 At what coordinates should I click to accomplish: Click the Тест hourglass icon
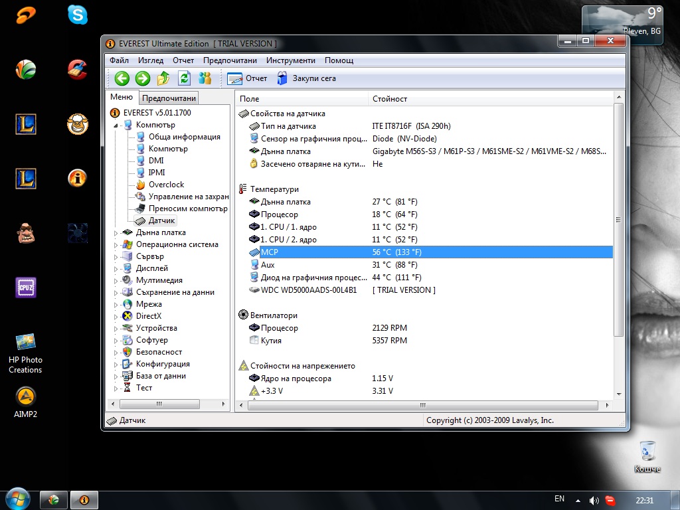click(127, 388)
